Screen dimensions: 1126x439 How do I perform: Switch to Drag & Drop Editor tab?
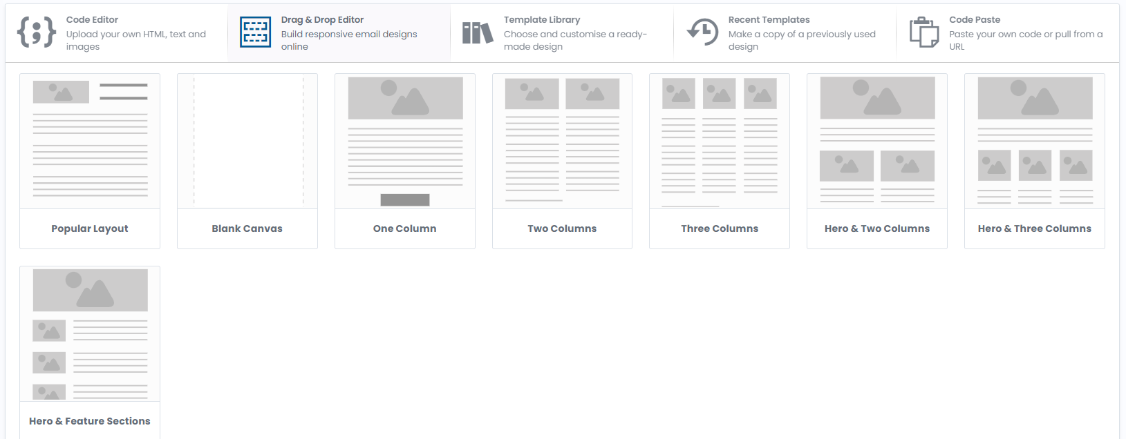[x=339, y=33]
